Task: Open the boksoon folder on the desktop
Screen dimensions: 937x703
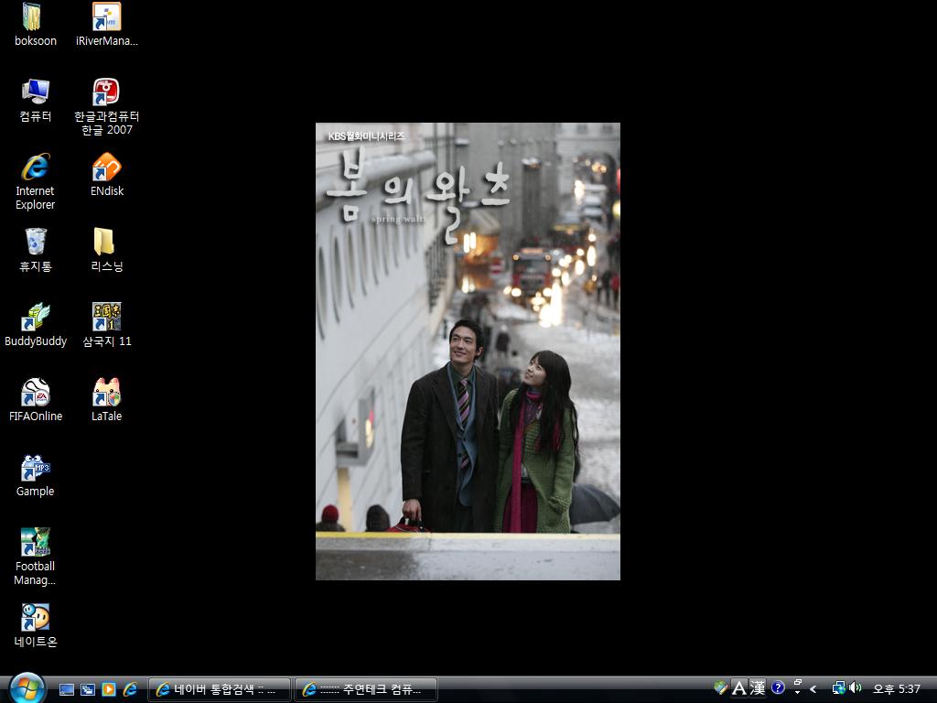Action: (x=34, y=24)
